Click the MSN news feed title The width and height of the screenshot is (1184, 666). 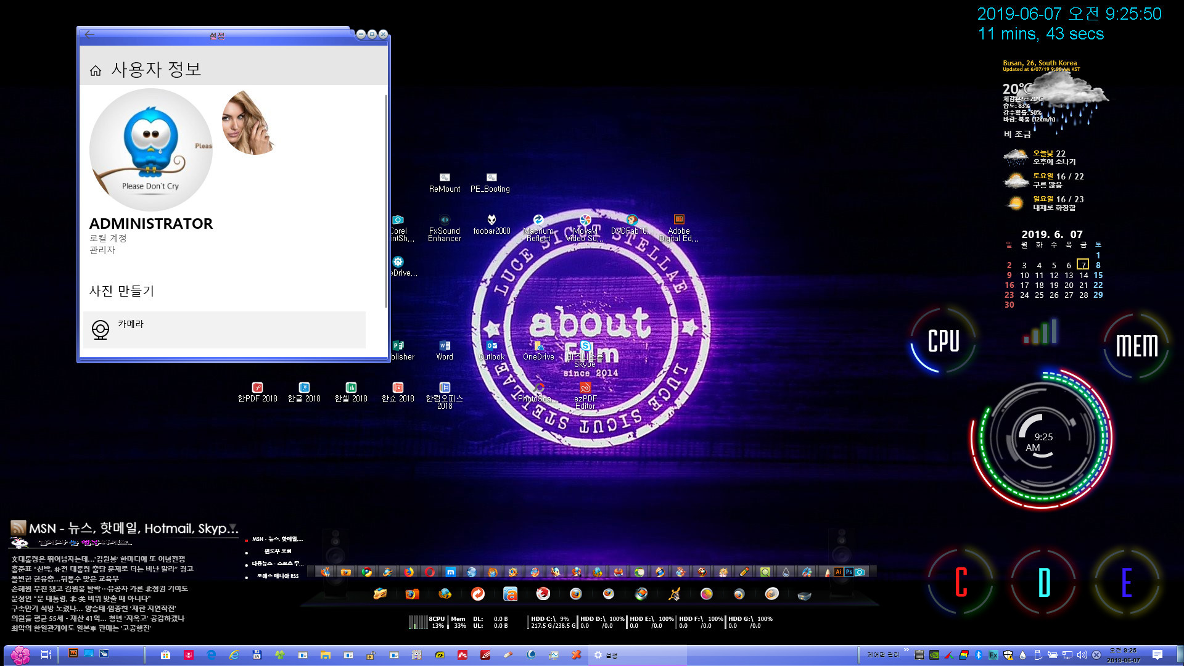(x=133, y=528)
